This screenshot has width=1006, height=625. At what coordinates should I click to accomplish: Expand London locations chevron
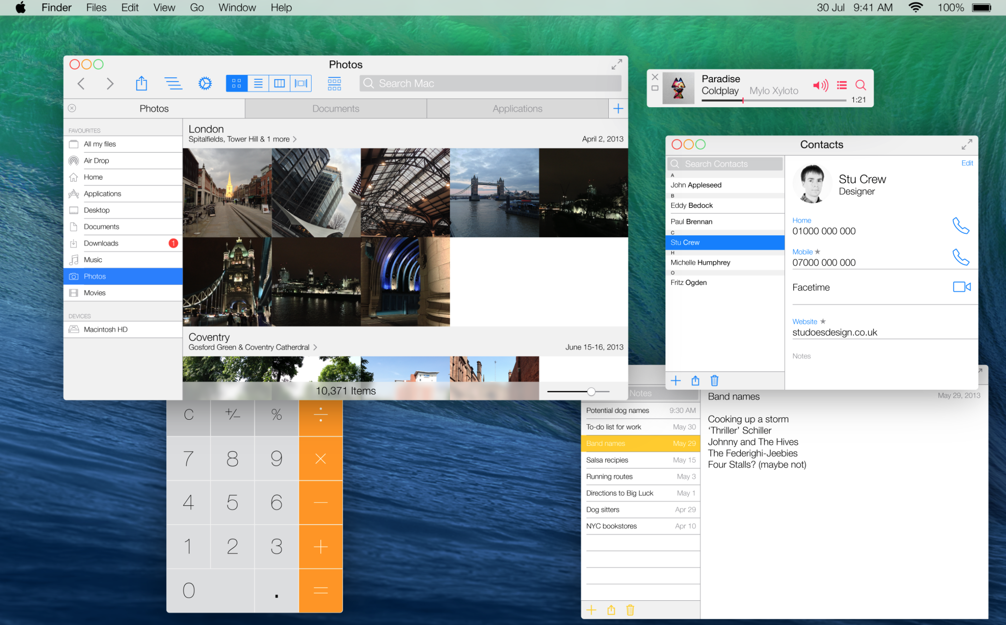[295, 139]
